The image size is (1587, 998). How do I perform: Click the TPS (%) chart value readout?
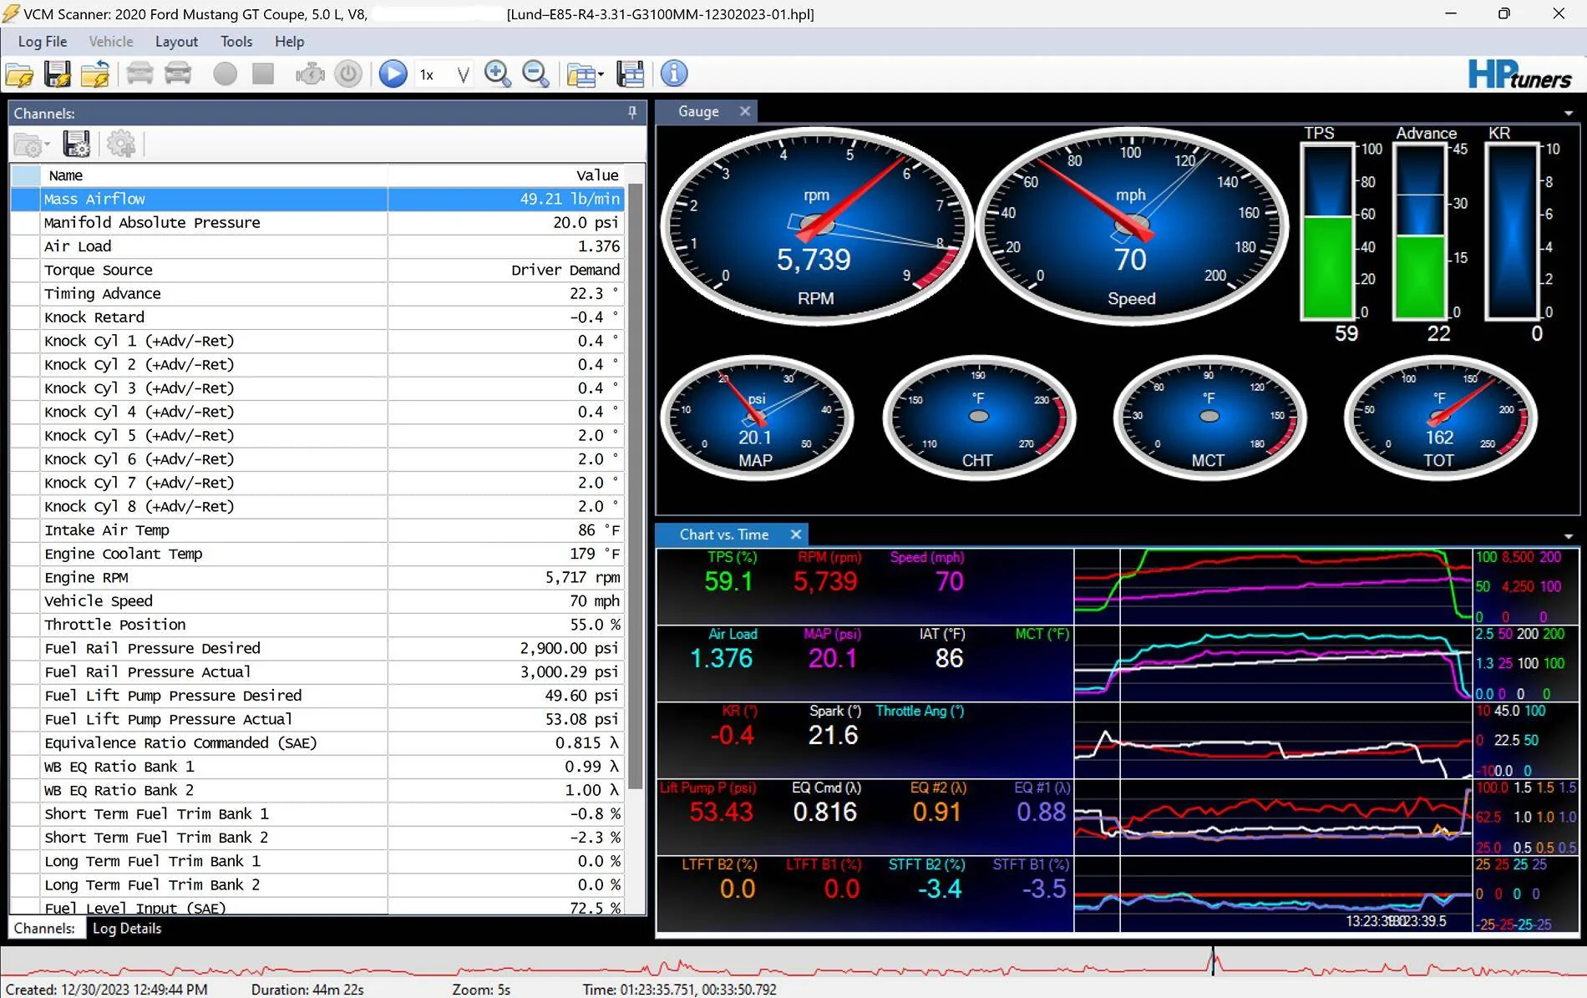tap(729, 581)
